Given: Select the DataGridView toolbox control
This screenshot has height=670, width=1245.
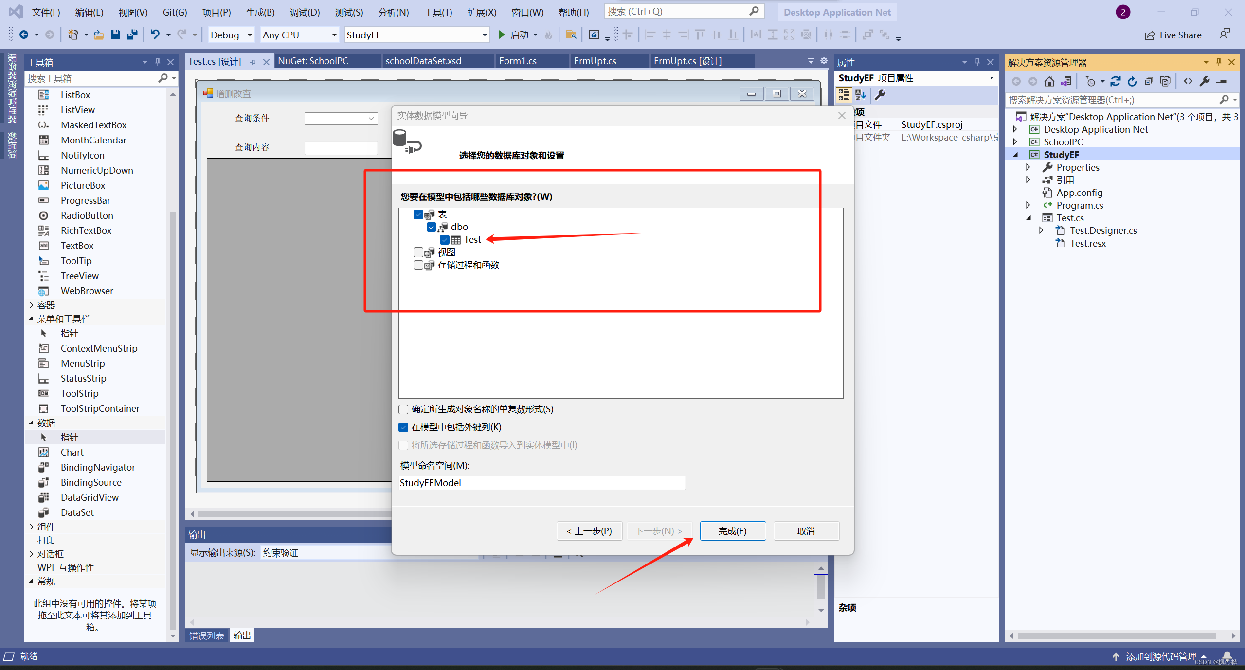Looking at the screenshot, I should (90, 497).
